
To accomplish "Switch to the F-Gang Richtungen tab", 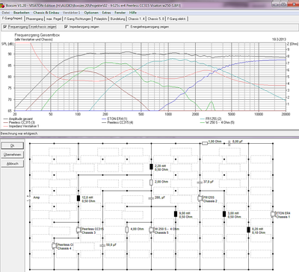I will click(78, 19).
